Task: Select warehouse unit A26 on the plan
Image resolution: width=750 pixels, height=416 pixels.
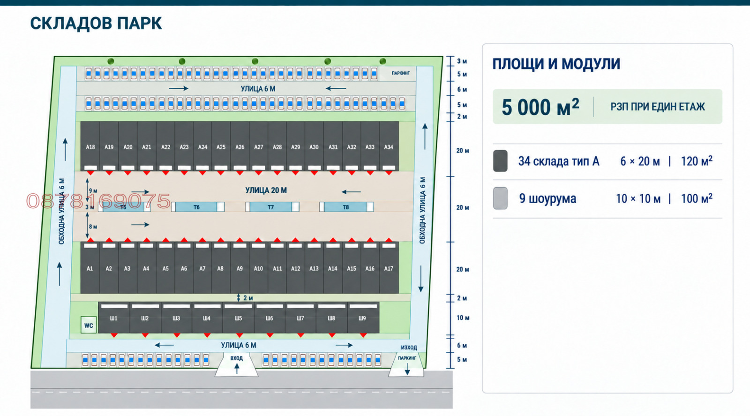Action: point(240,146)
